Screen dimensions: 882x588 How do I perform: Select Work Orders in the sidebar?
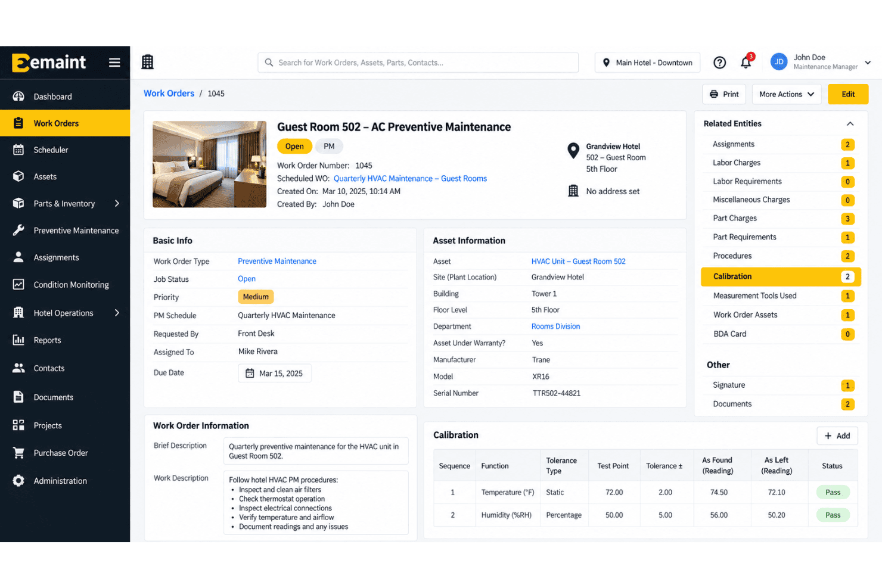tap(65, 123)
